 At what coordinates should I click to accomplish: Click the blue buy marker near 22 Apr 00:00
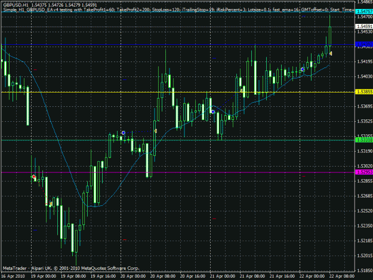[x=303, y=69]
